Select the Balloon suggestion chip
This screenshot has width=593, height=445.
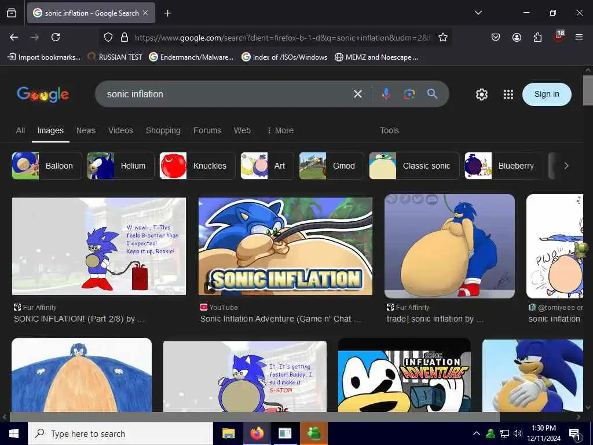pyautogui.click(x=47, y=166)
